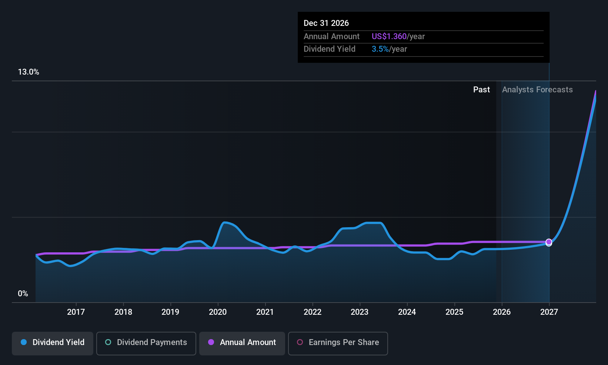Toggle the Dividend Yield series visibility
This screenshot has width=608, height=365.
click(52, 343)
